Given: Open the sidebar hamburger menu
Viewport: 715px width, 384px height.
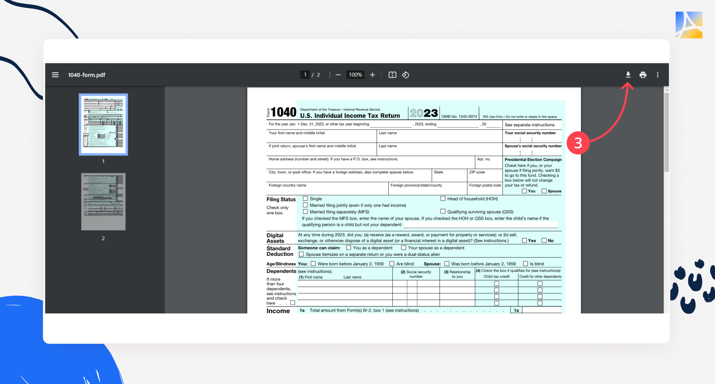Looking at the screenshot, I should [x=55, y=75].
